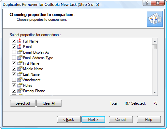Image resolution: width=167 pixels, height=129 pixels.
Task: Click the Notes property icon
Action: tap(20, 85)
